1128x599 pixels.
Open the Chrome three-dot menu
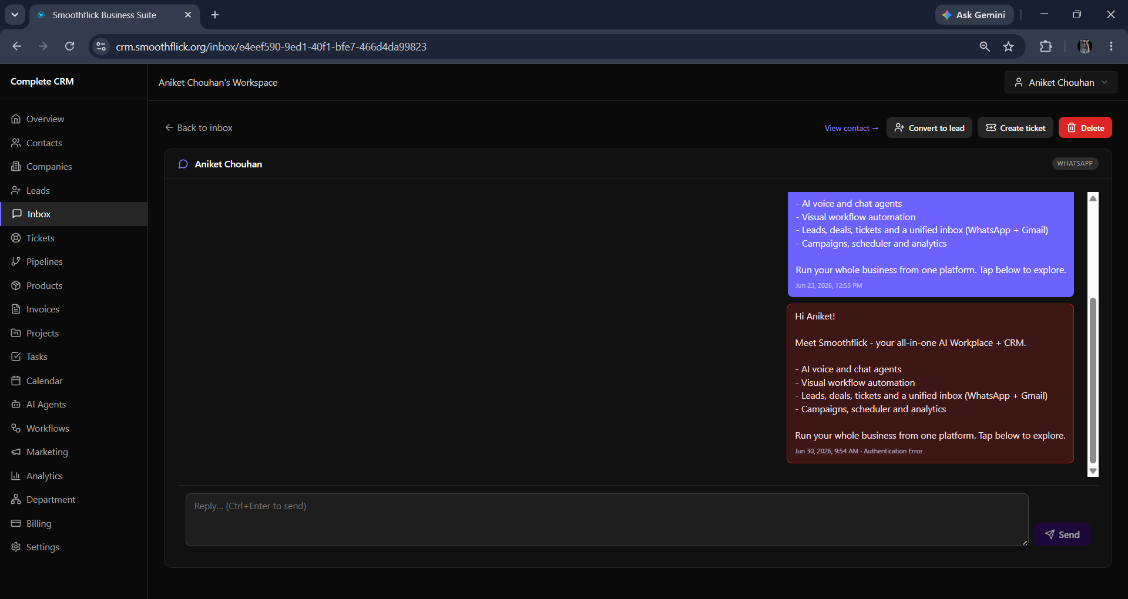1111,46
